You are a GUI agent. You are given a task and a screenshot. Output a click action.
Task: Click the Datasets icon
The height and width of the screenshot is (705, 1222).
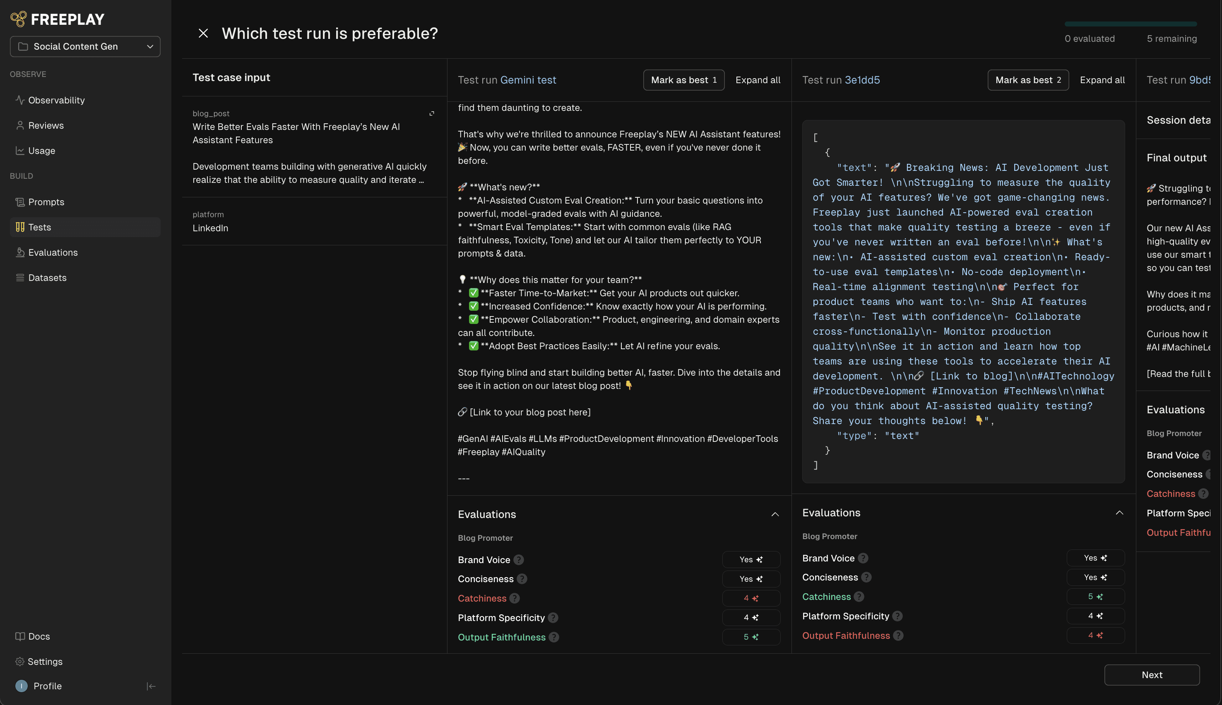pyautogui.click(x=20, y=278)
